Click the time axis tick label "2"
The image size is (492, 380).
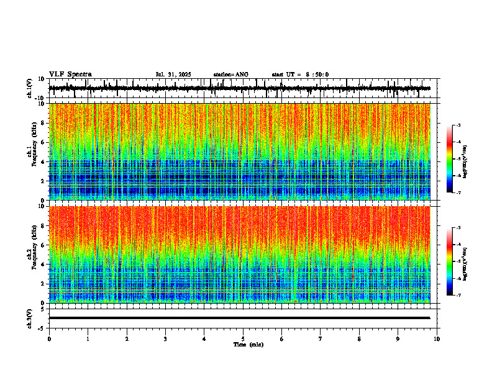[127, 339]
